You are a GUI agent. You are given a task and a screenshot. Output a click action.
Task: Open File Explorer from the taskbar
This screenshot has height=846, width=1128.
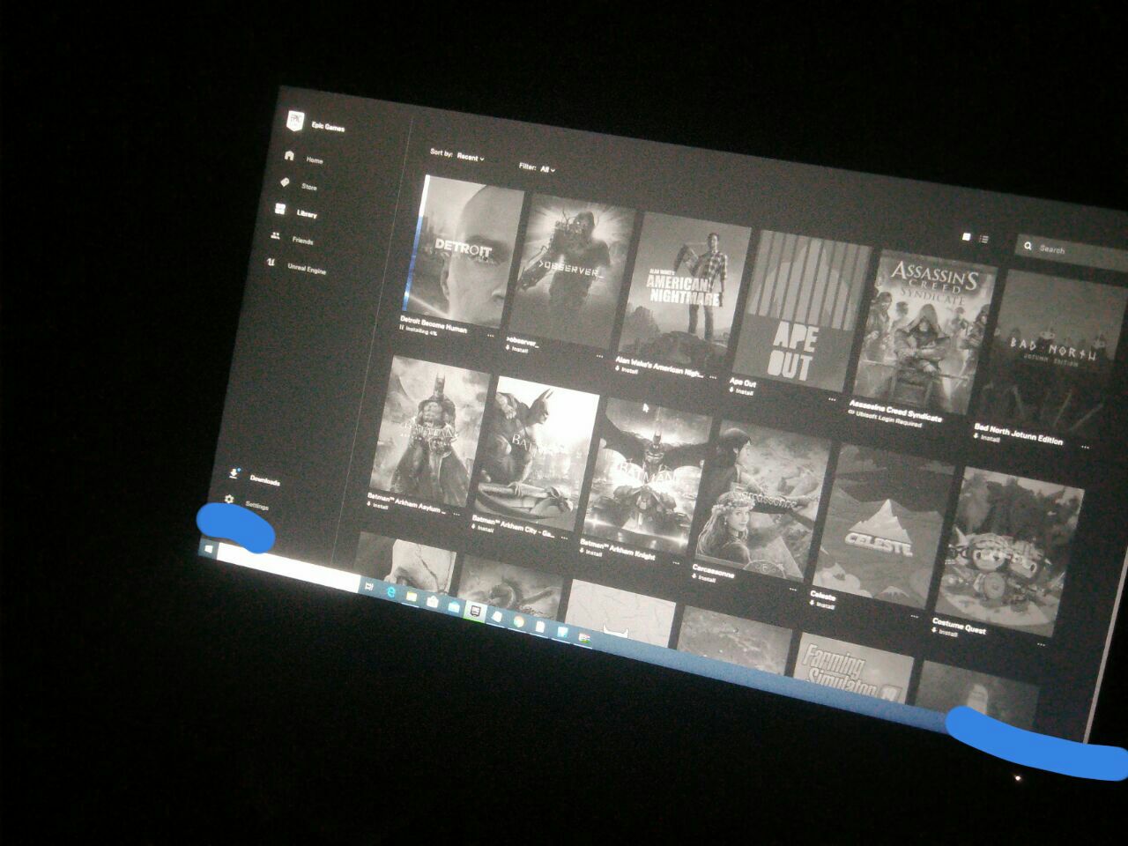pos(412,597)
